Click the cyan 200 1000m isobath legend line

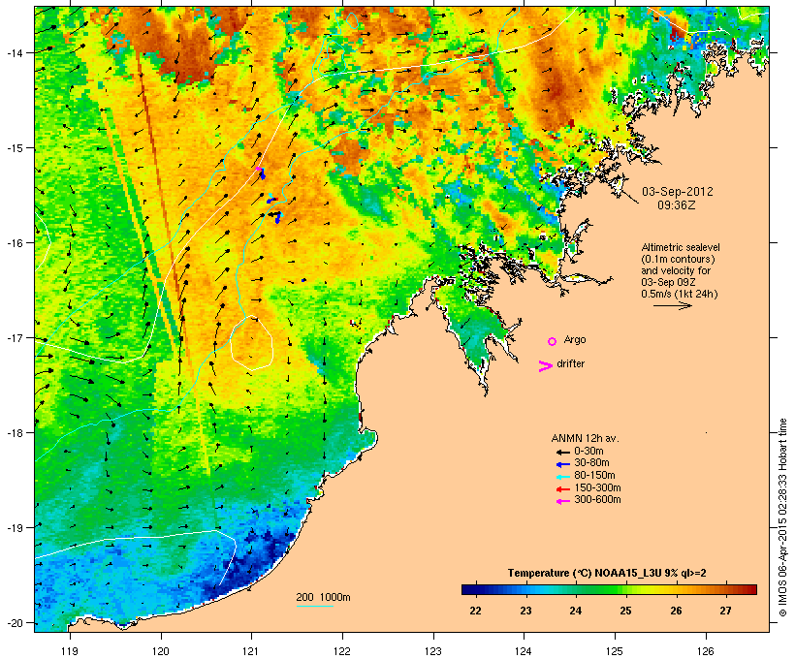[314, 606]
